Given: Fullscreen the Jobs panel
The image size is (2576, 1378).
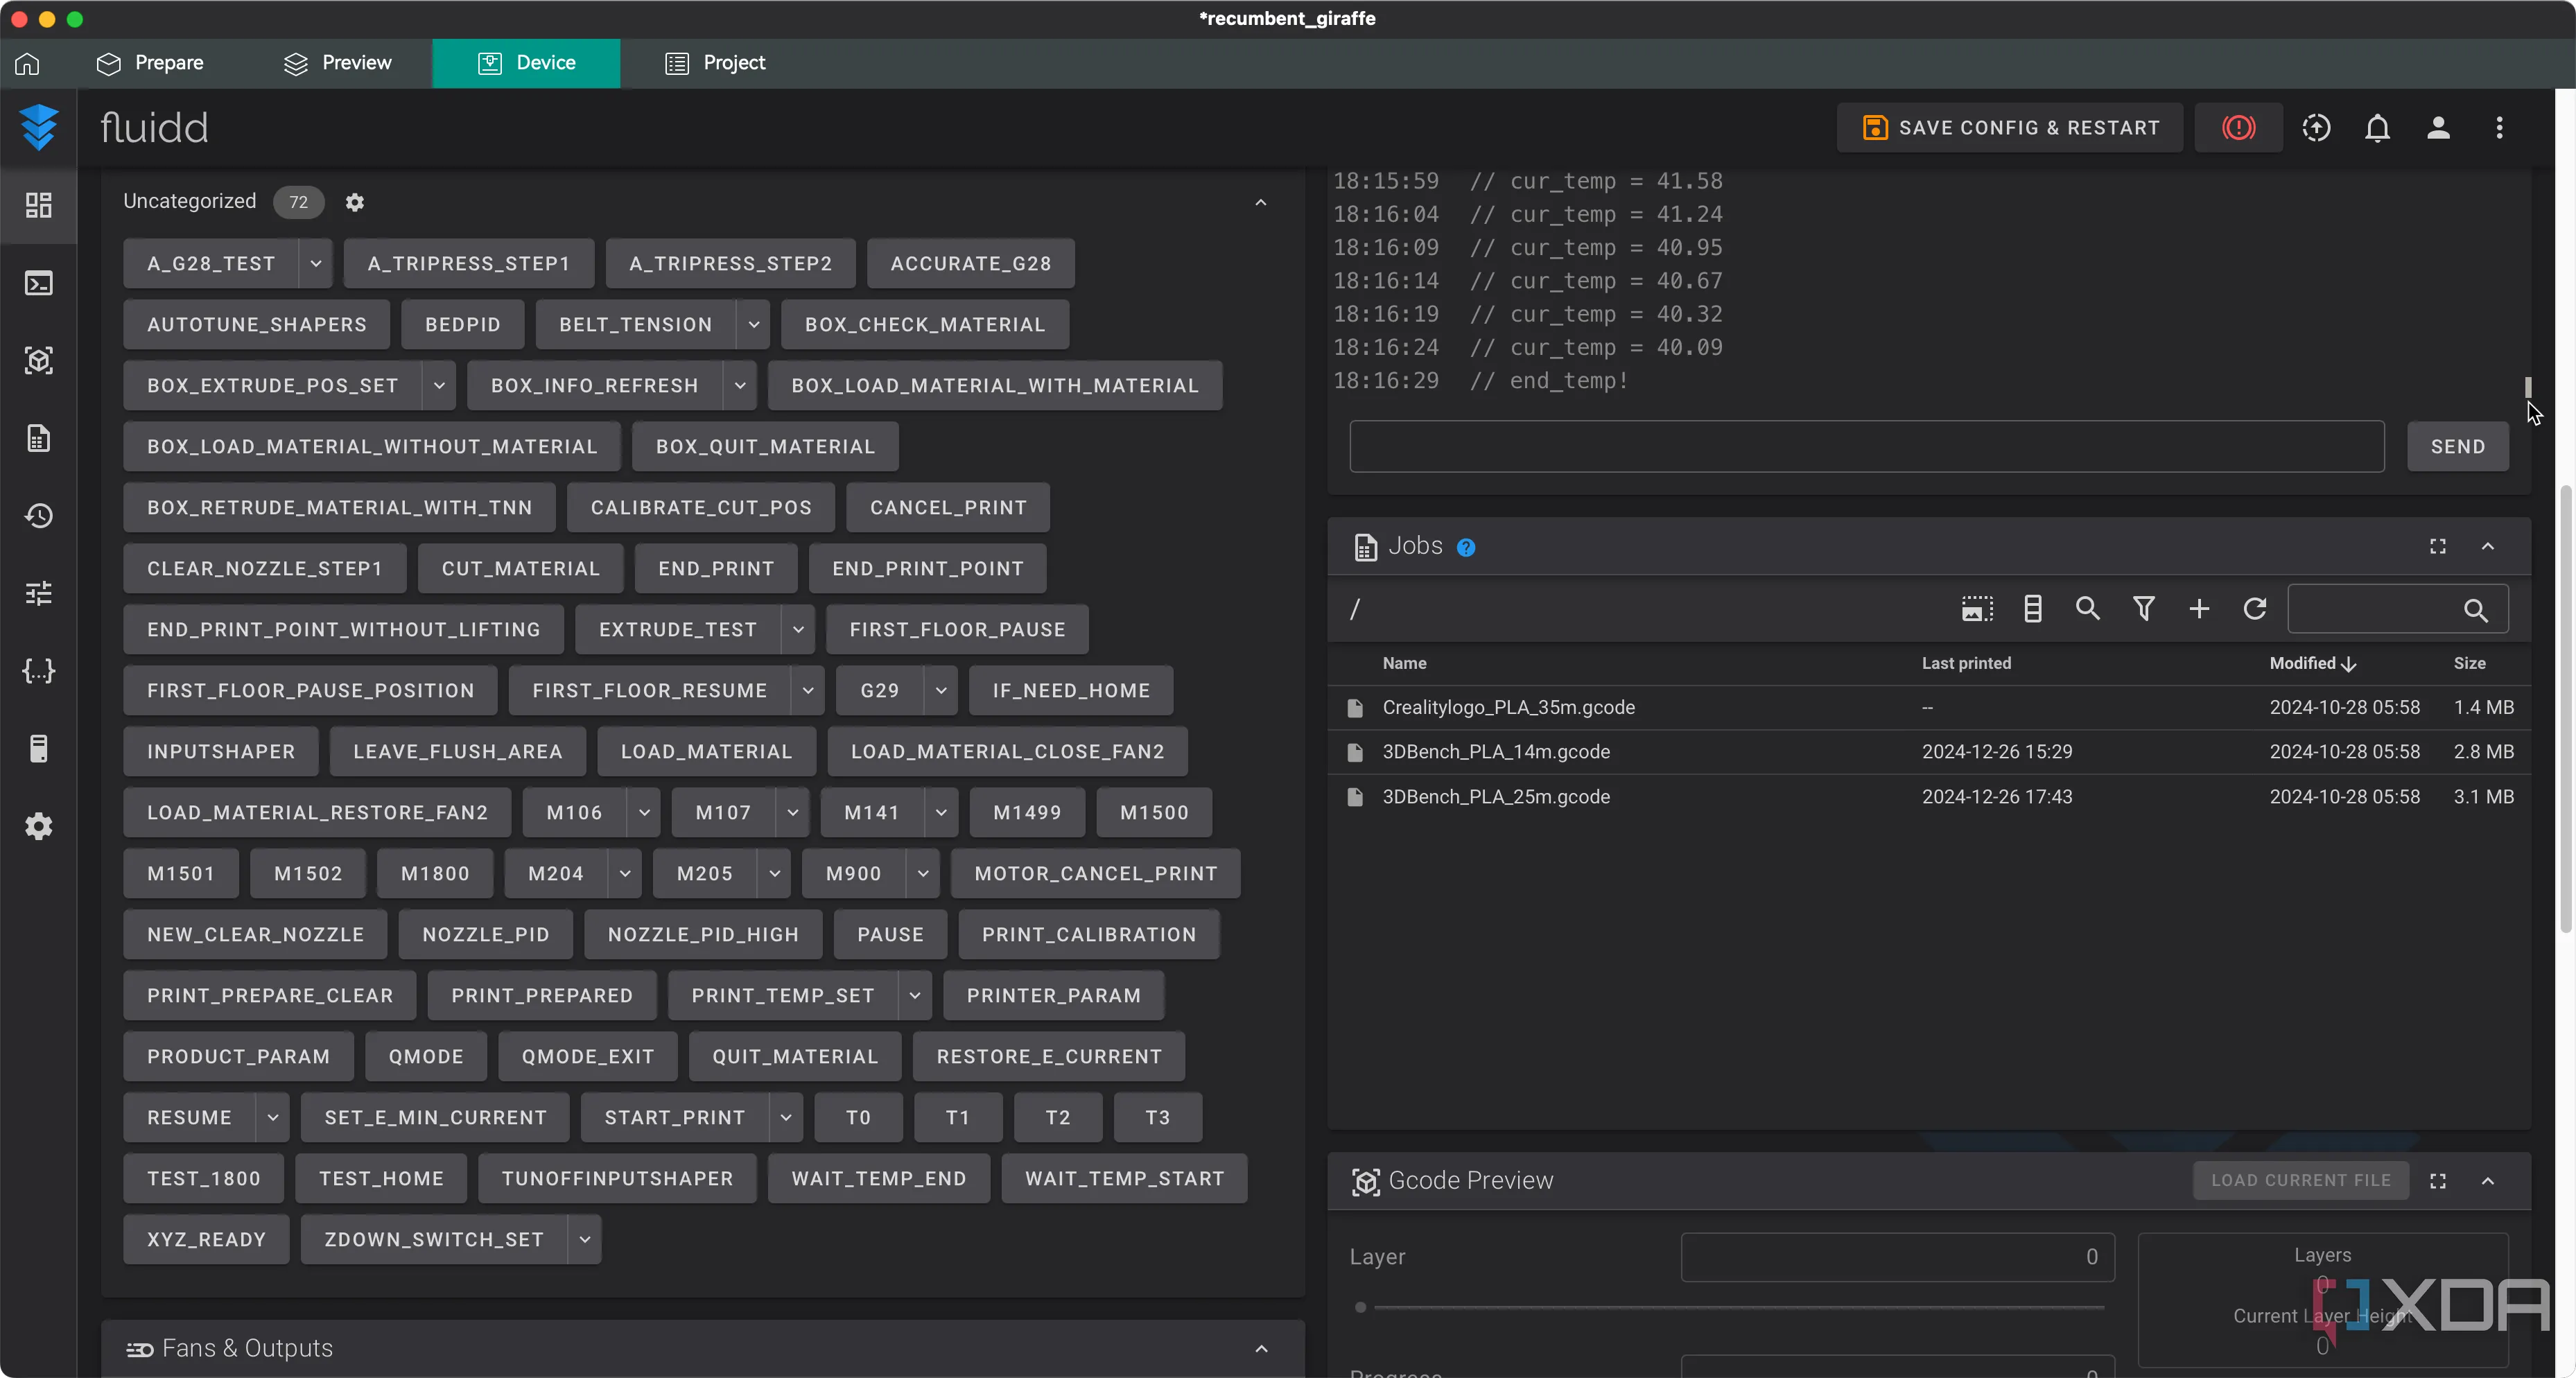Looking at the screenshot, I should coord(2437,546).
